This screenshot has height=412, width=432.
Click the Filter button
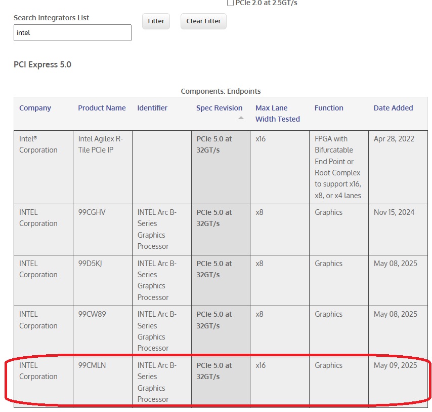(156, 21)
